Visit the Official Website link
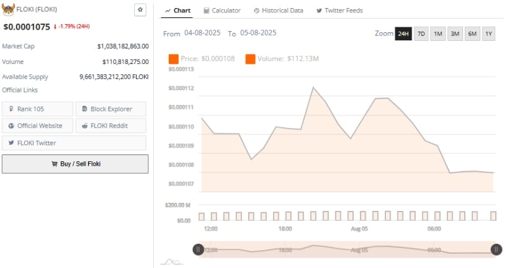 click(37, 126)
